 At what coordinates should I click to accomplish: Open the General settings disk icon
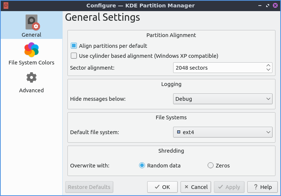[32, 23]
